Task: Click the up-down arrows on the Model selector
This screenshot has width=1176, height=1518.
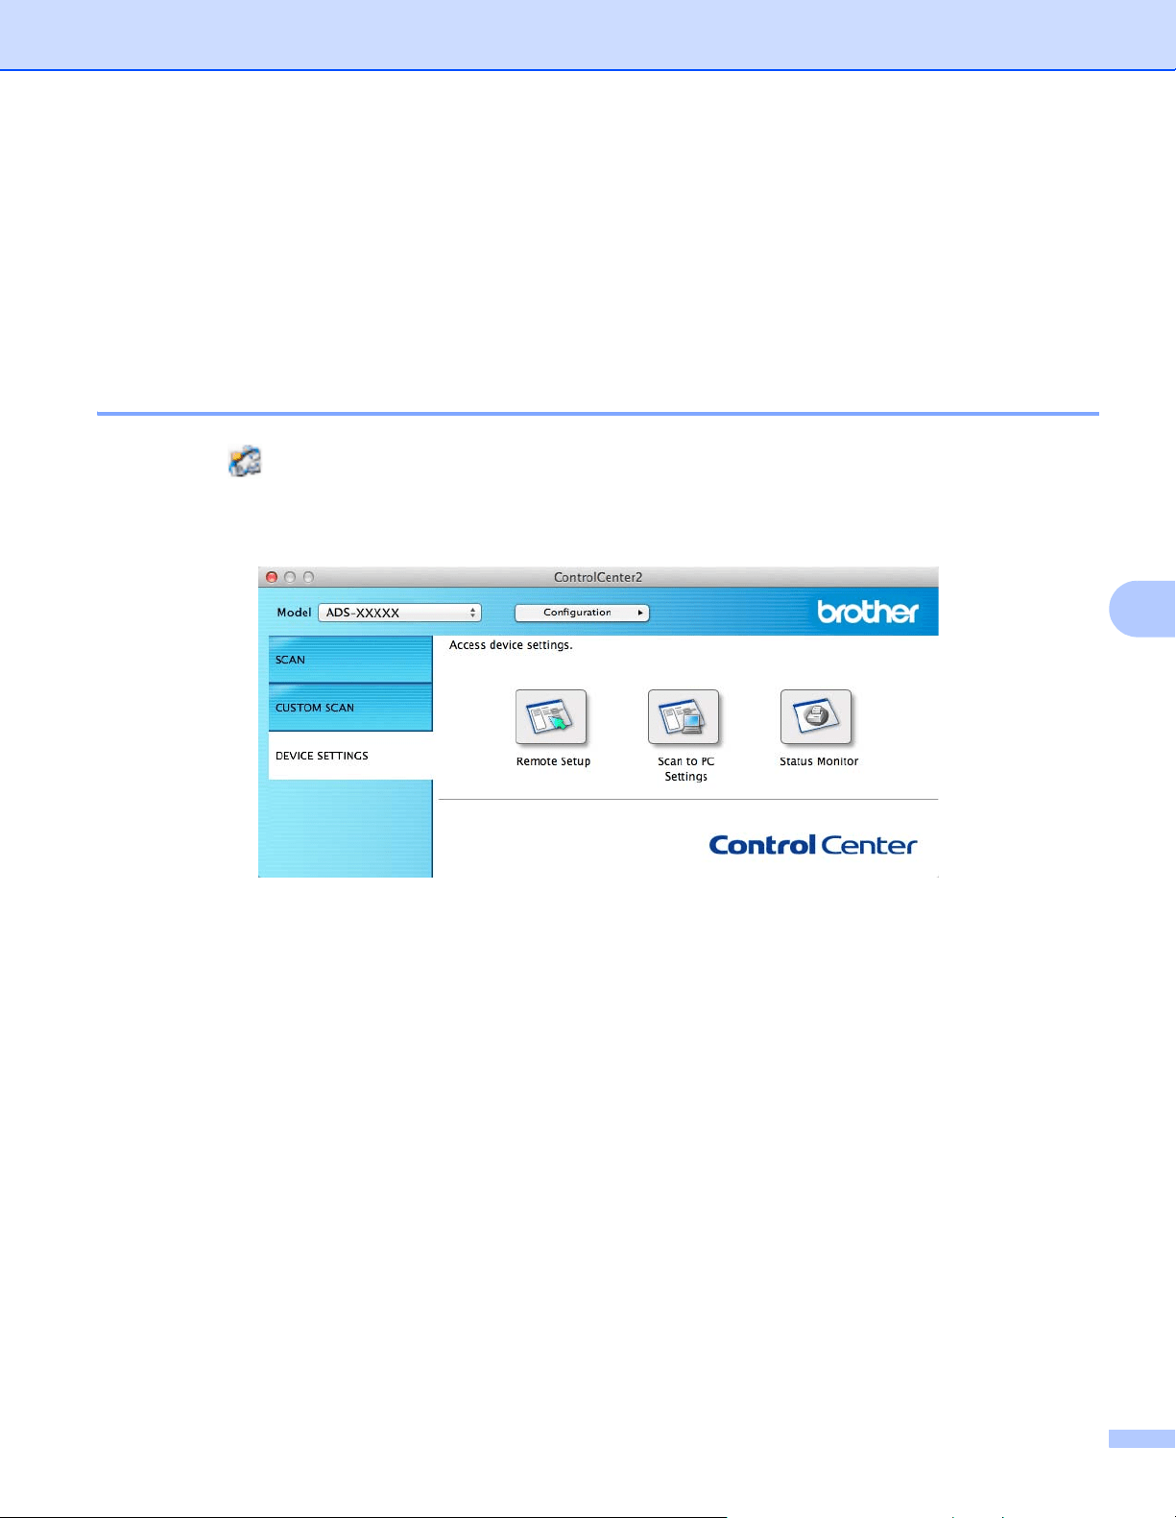Action: click(x=473, y=613)
